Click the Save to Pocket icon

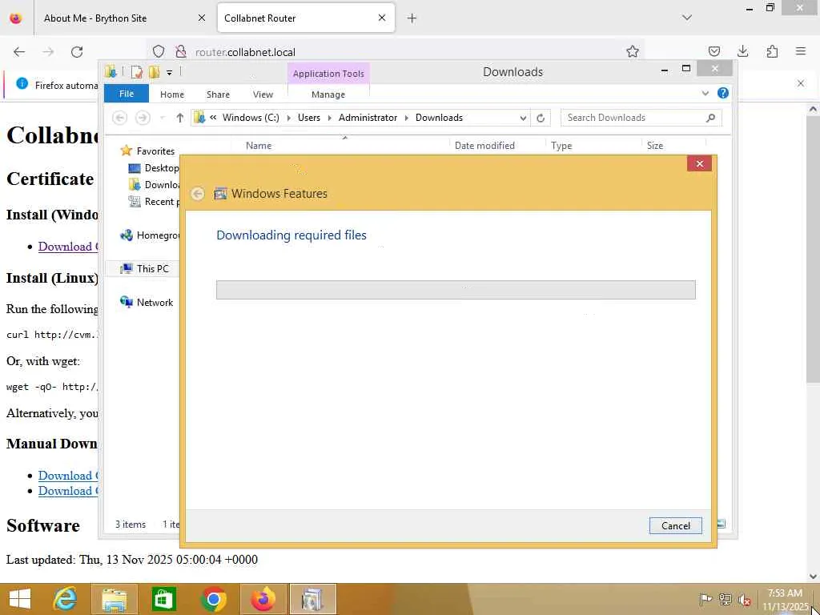click(x=713, y=51)
